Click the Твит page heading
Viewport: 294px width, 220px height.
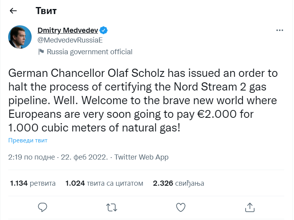46,11
